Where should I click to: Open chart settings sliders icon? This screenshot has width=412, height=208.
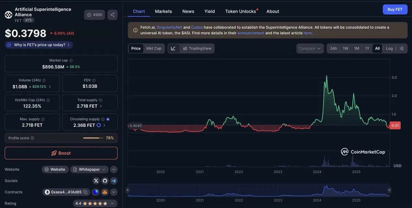coord(402,48)
